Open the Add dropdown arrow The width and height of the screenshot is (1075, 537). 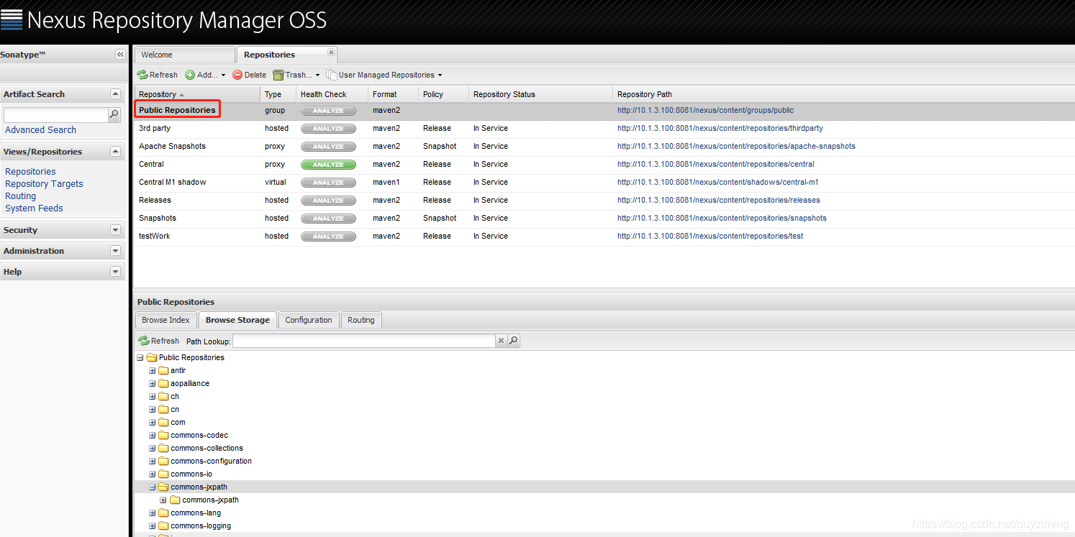point(223,75)
